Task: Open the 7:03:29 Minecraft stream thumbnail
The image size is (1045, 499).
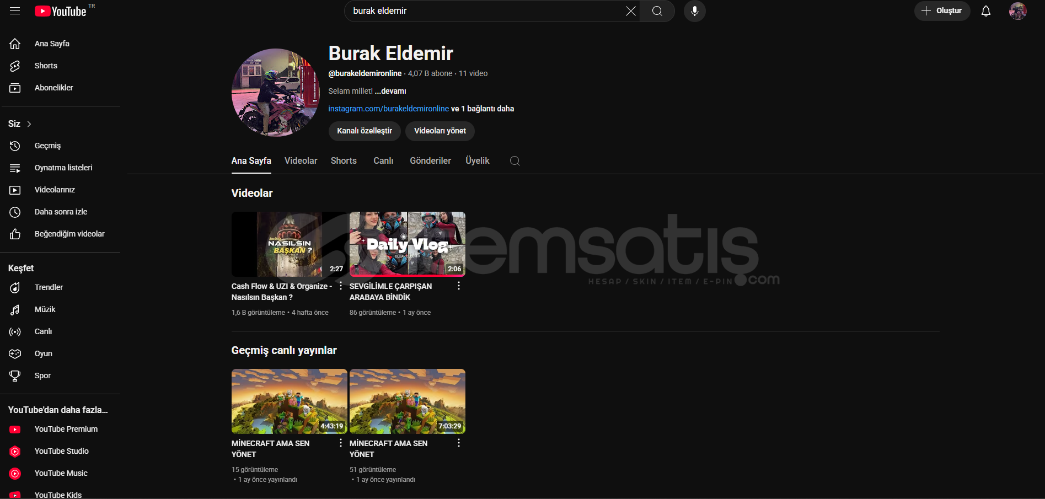Action: (x=408, y=401)
